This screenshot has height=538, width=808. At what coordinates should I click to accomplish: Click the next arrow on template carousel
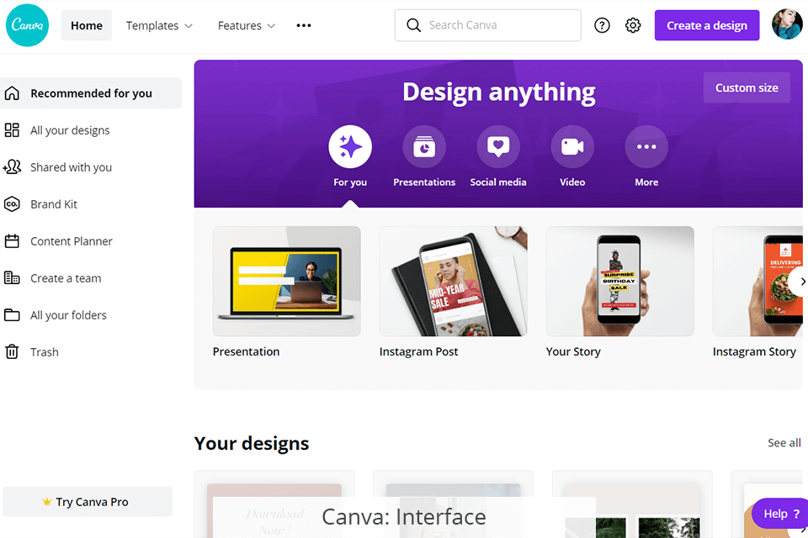click(x=802, y=282)
